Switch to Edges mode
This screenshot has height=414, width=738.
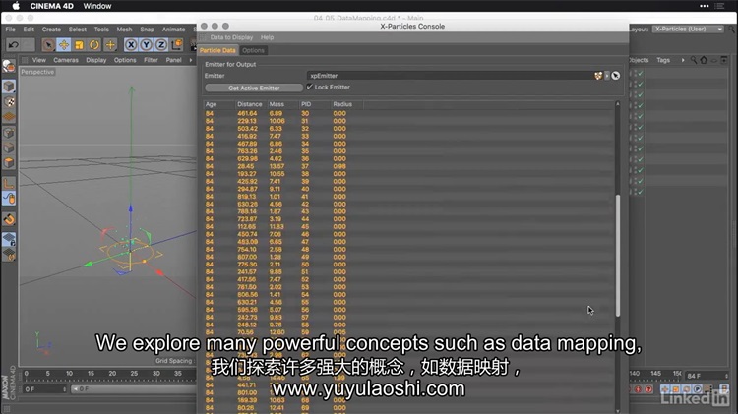[x=9, y=148]
